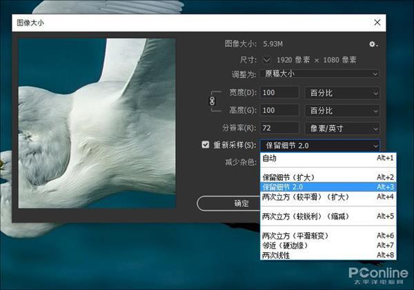Screen dimensions: 414x290
Task: Click the 高度 height input field
Action: click(x=279, y=110)
